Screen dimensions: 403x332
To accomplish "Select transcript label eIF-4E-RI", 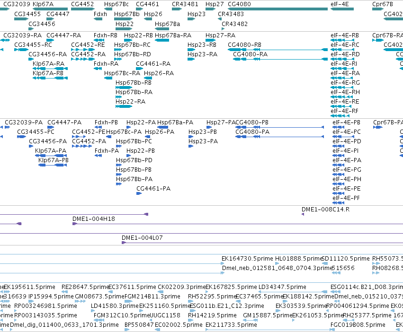I will pyautogui.click(x=344, y=64).
